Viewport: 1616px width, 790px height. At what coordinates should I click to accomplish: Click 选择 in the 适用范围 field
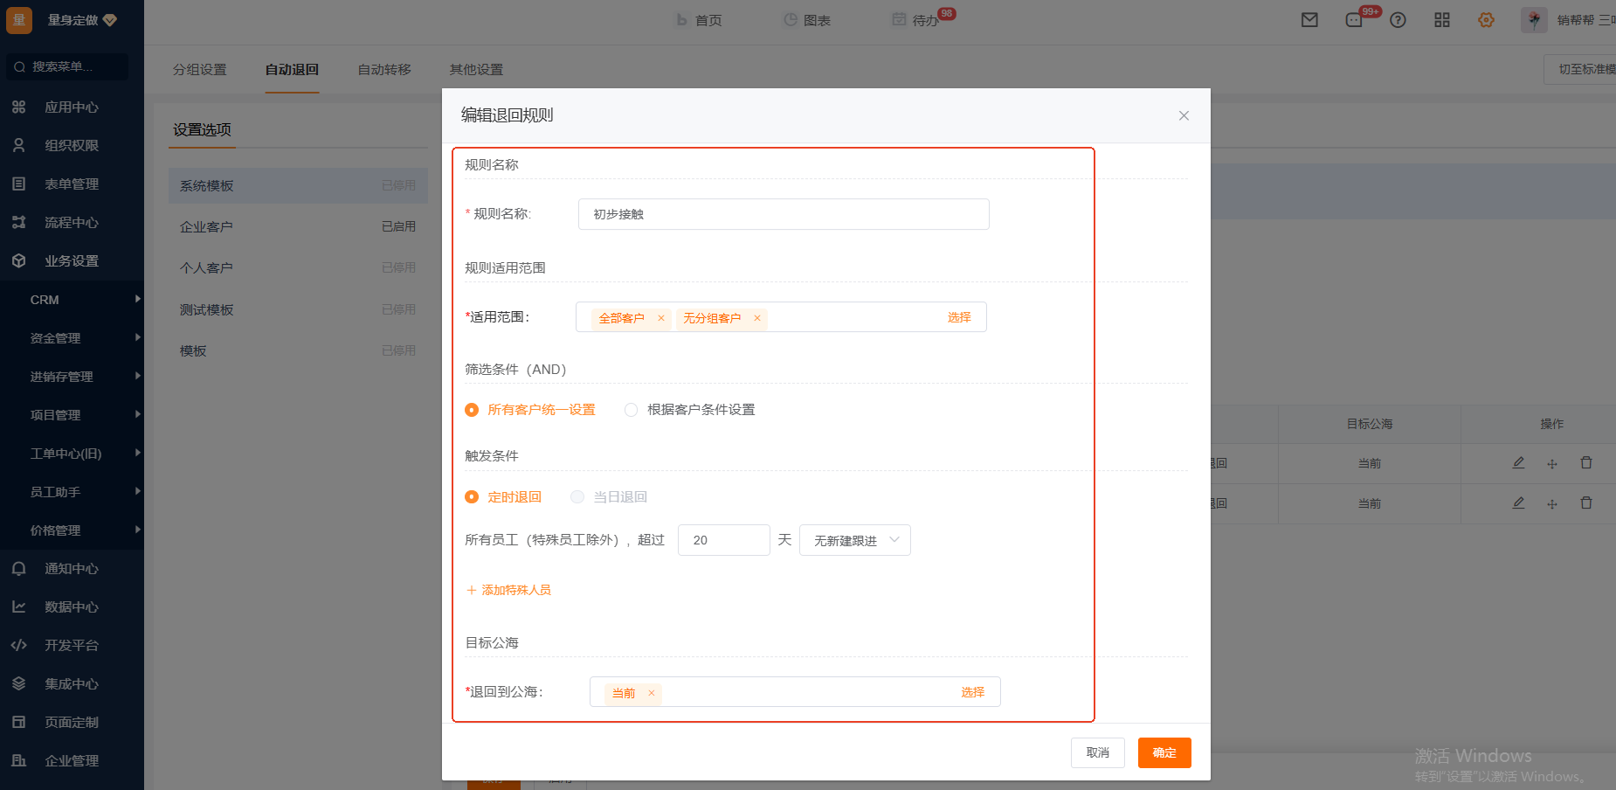959,317
